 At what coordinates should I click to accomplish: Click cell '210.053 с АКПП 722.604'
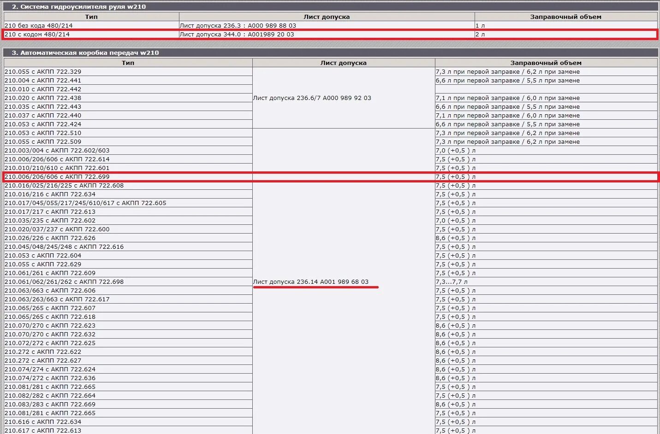(x=128, y=255)
